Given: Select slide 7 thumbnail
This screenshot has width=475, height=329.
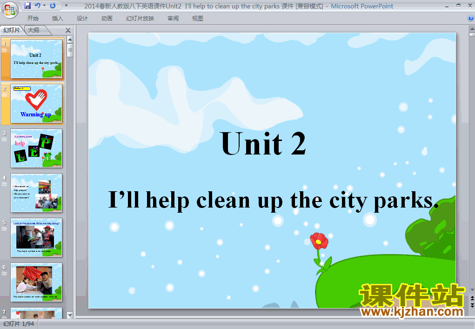Looking at the screenshot, I should [36, 313].
